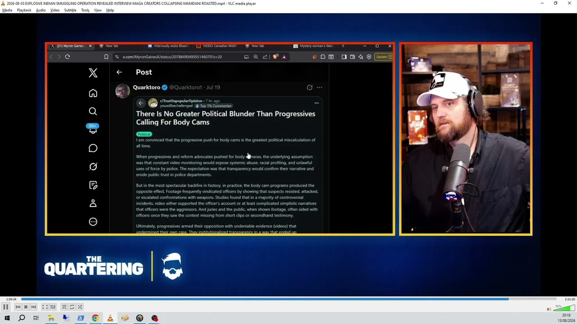Click the Quarktoro account name in the post
The image size is (577, 324).
[147, 87]
